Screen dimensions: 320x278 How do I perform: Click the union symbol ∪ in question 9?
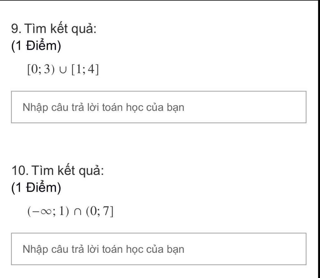63,70
